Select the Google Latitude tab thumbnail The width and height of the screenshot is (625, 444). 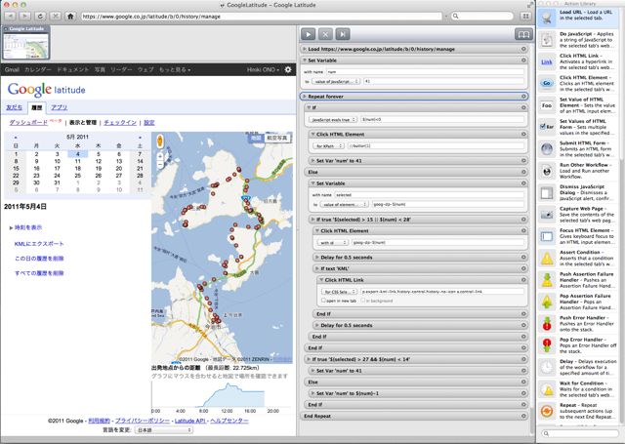26,43
